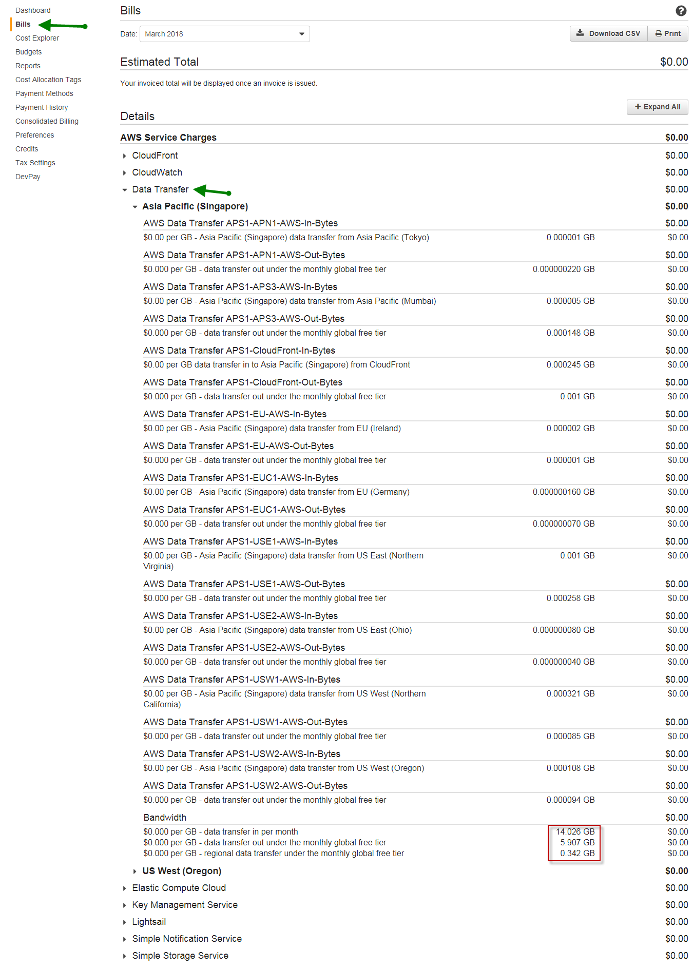Click the download arrow icon on CSV button
The width and height of the screenshot is (693, 968).
580,33
